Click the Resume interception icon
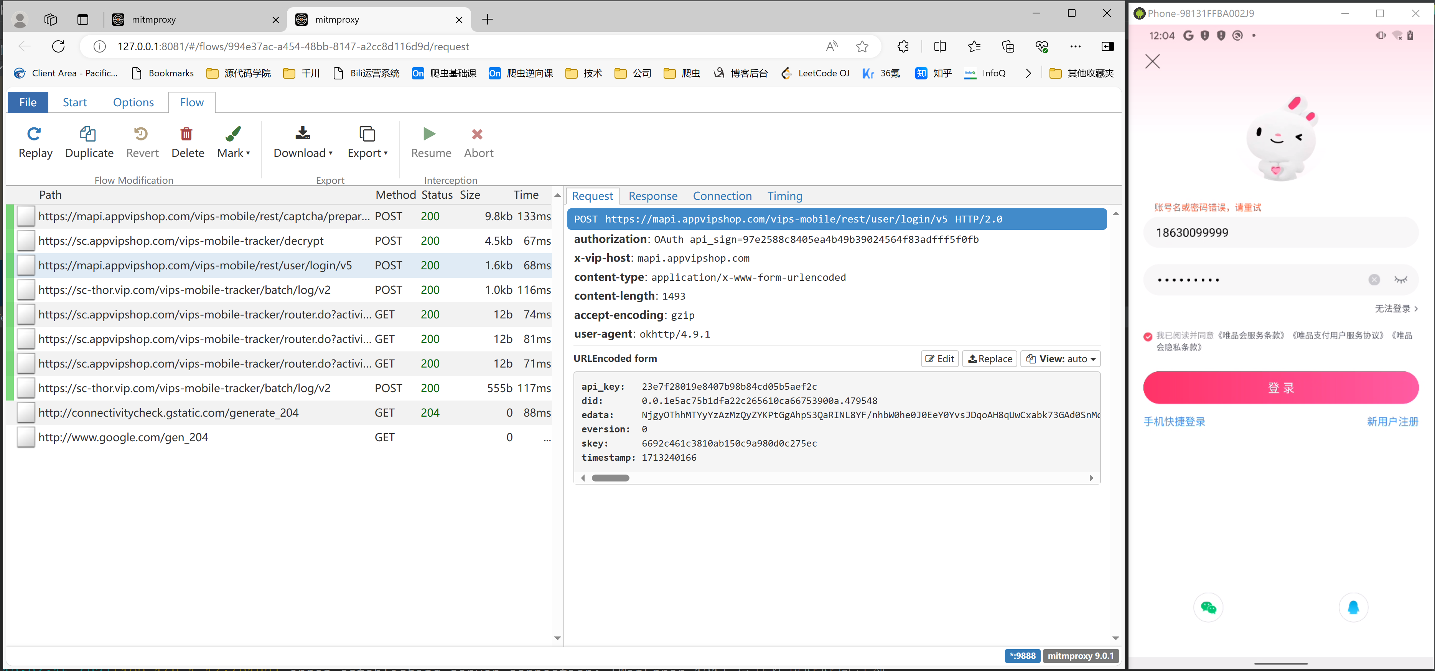The image size is (1435, 671). coord(431,142)
